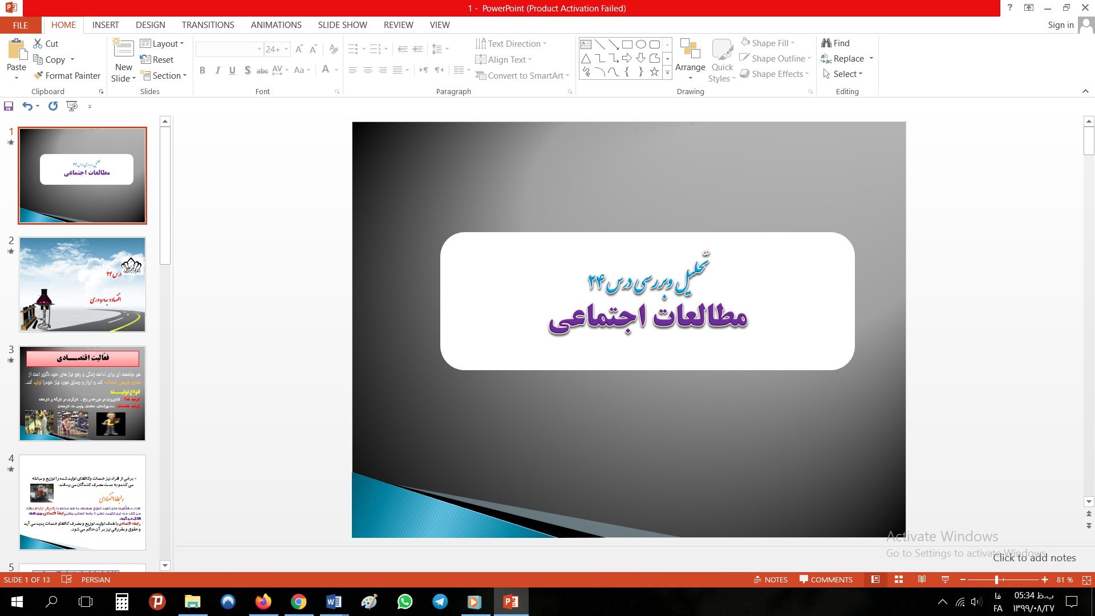The height and width of the screenshot is (616, 1095).
Task: Click the Find binoculars icon
Action: [826, 43]
